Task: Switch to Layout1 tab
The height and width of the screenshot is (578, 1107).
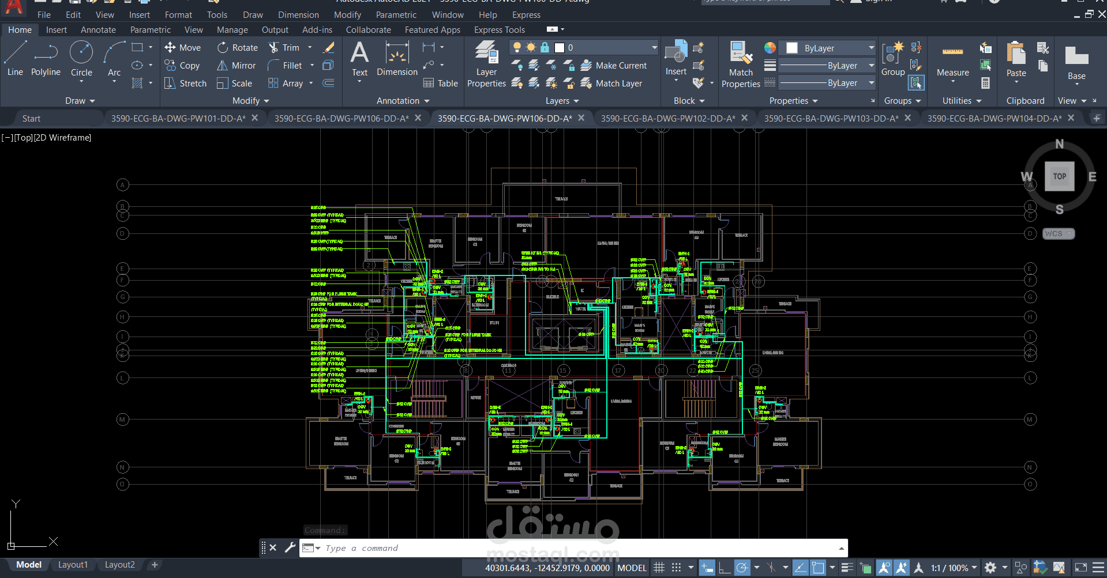Action: click(73, 565)
